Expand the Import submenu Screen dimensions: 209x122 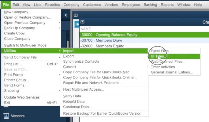pyautogui.click(x=104, y=51)
